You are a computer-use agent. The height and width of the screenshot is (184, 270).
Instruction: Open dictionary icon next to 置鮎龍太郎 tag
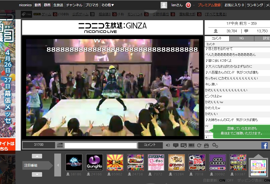pos(200,14)
